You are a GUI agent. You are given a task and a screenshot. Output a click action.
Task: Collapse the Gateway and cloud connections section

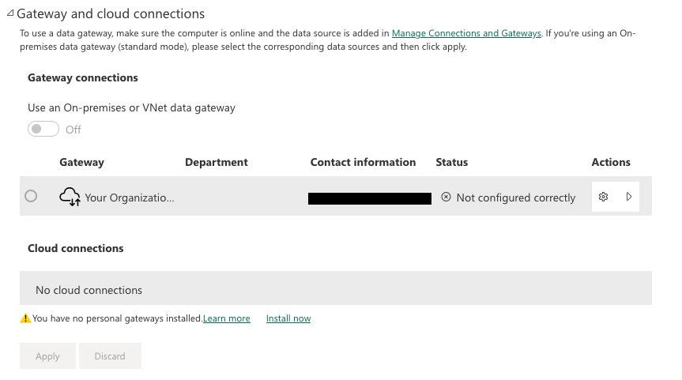(10, 13)
